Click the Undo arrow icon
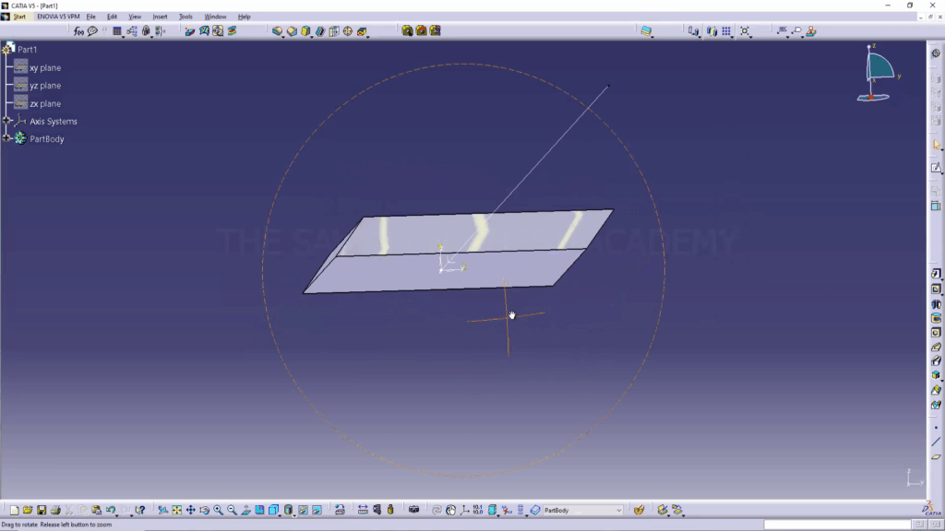945x531 pixels. point(110,510)
